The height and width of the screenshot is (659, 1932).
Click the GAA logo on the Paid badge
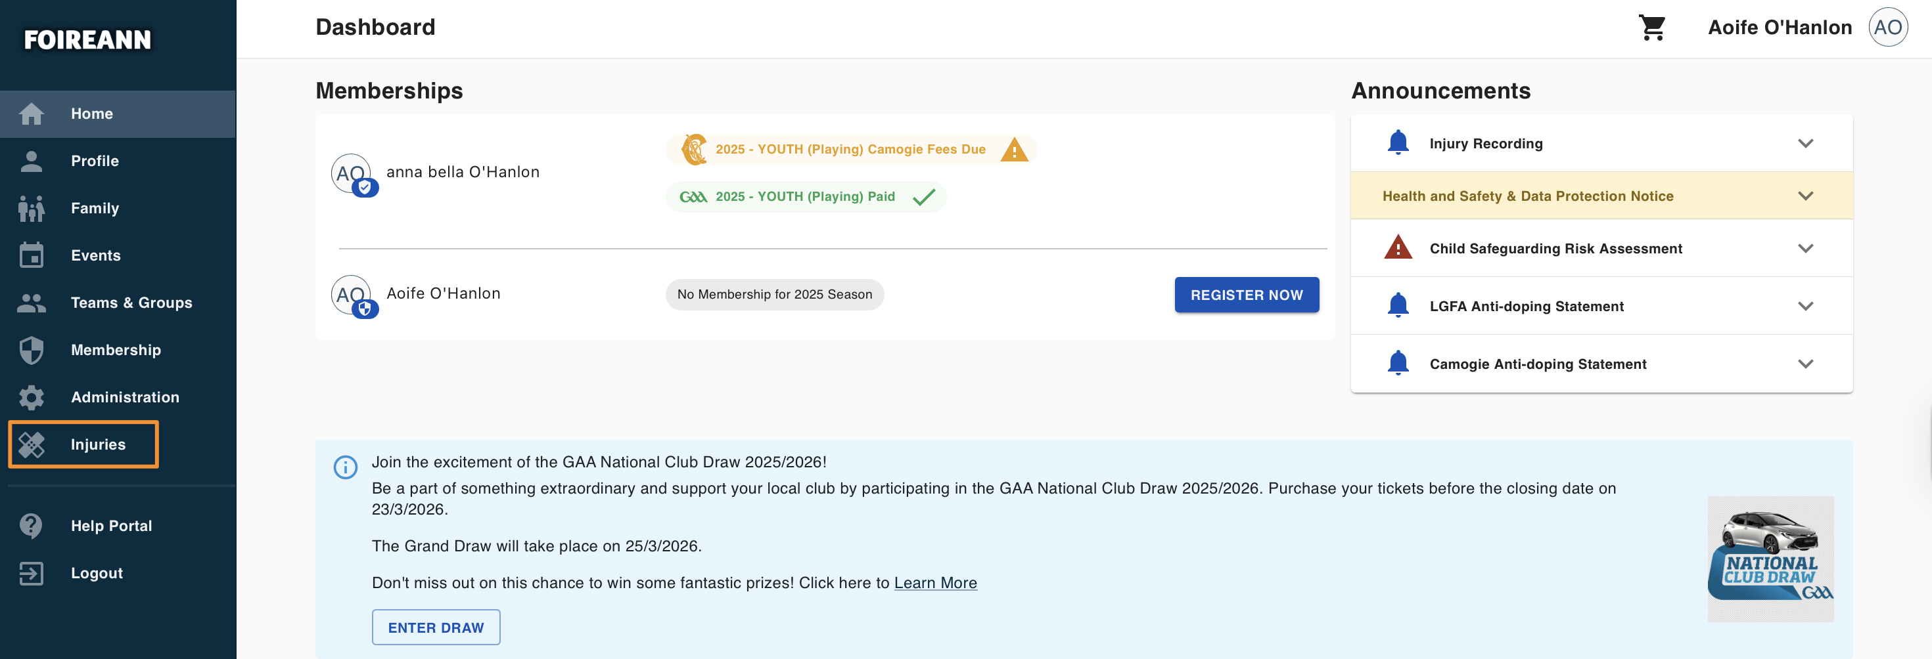693,197
